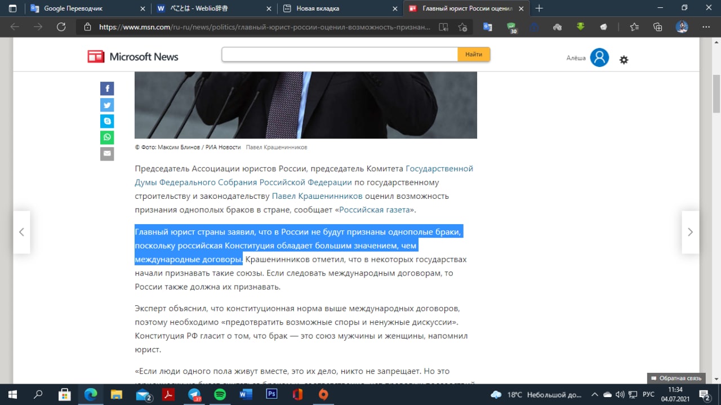Open Edge Favorites list
The height and width of the screenshot is (405, 721).
point(634,26)
